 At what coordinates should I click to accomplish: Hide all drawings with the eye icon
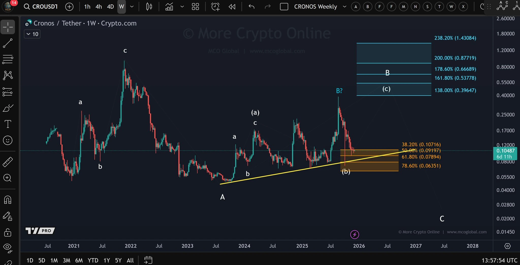point(8,248)
